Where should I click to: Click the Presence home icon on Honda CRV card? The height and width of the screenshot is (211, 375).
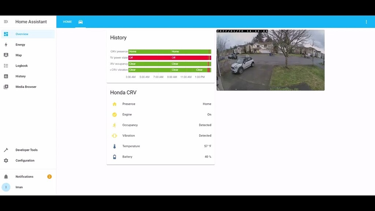coord(115,104)
